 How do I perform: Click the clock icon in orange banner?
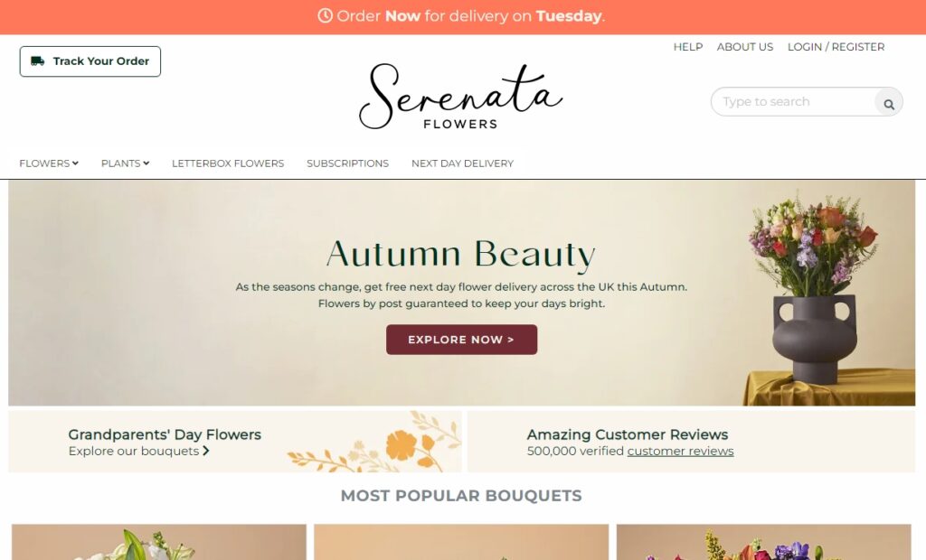tap(325, 16)
